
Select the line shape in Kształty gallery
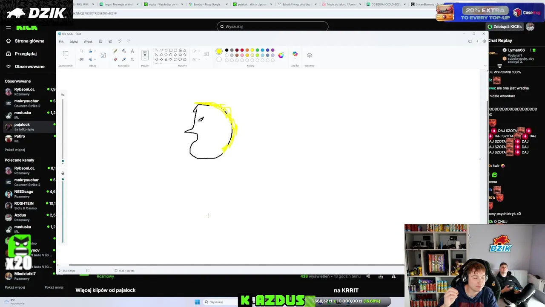pyautogui.click(x=156, y=50)
